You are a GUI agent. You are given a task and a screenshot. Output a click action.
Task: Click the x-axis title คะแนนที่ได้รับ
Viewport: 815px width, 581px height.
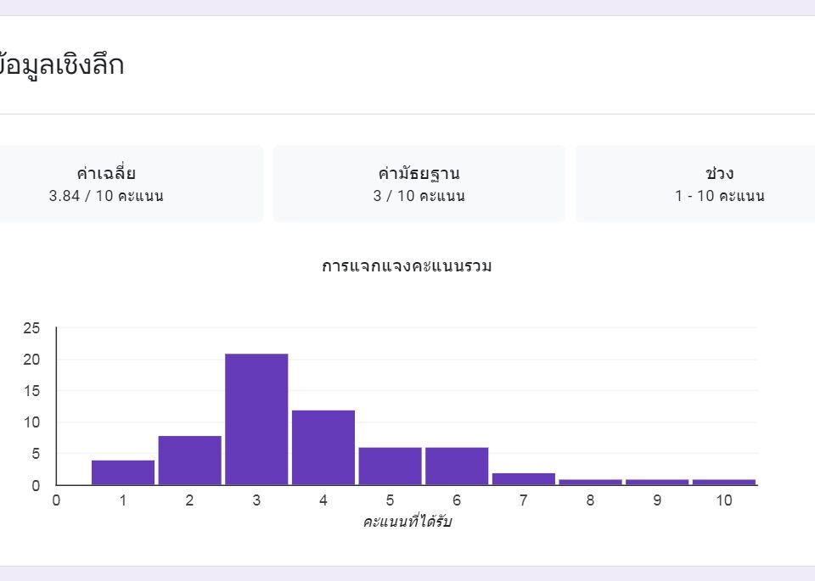pos(407,522)
